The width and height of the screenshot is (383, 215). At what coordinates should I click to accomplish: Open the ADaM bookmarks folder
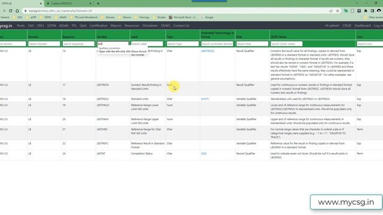click(60, 17)
